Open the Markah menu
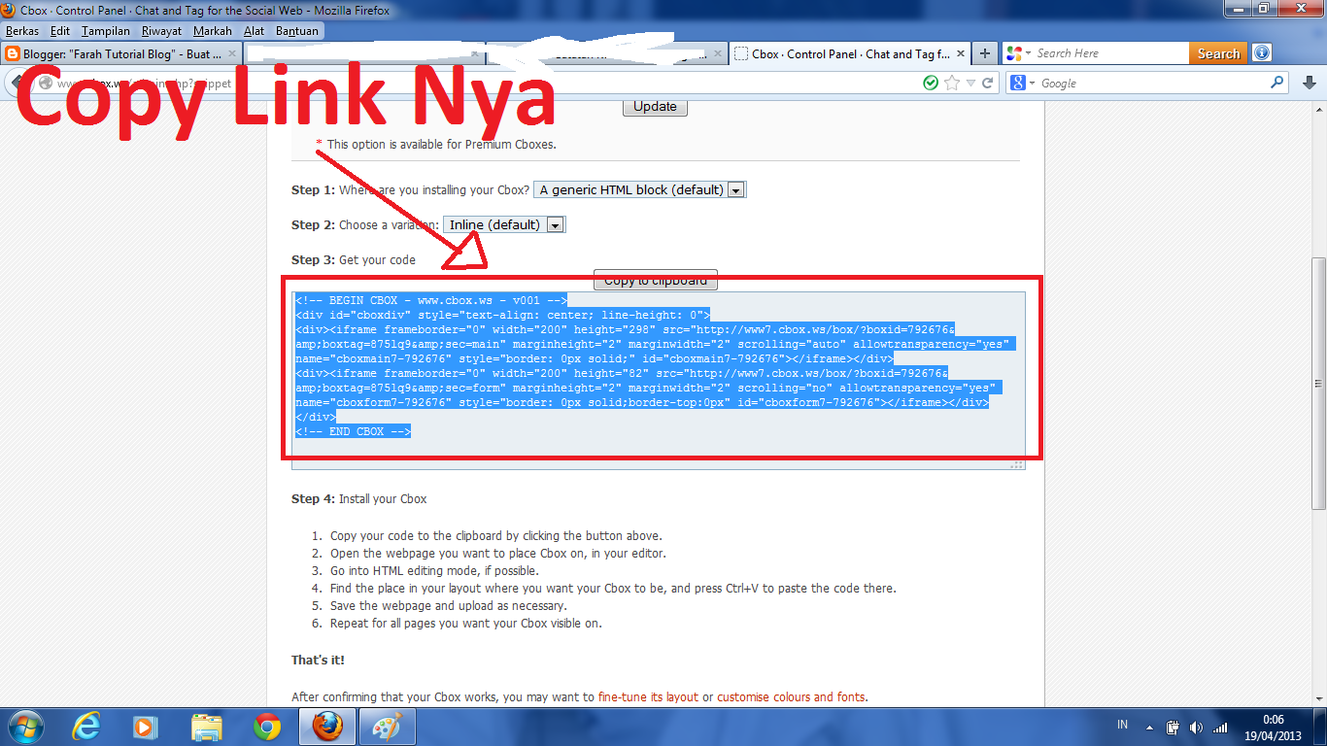1327x746 pixels. click(213, 31)
